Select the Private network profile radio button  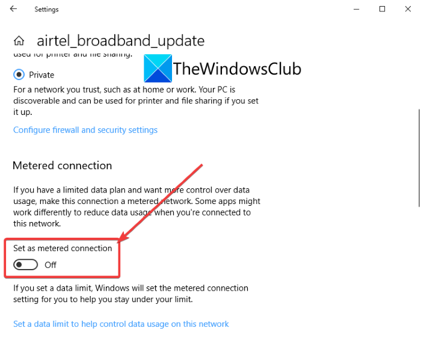coord(19,75)
